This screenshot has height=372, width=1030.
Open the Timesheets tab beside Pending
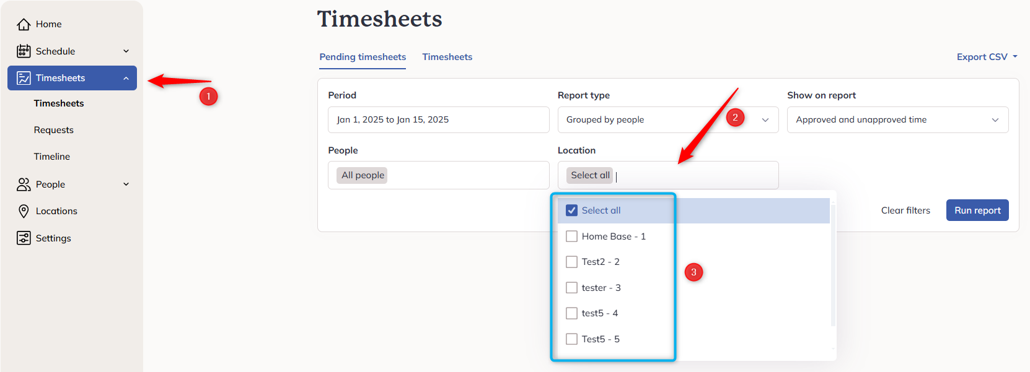point(447,57)
